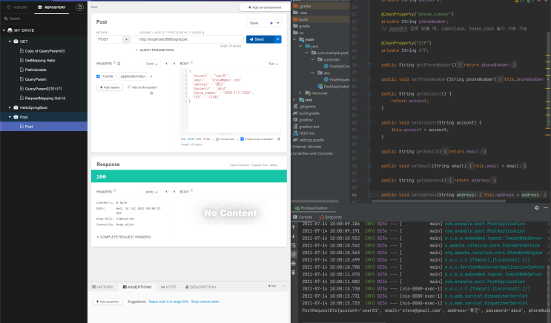Open the POST method dropdown
Viewport: 551px width, 323px height.
(113, 39)
